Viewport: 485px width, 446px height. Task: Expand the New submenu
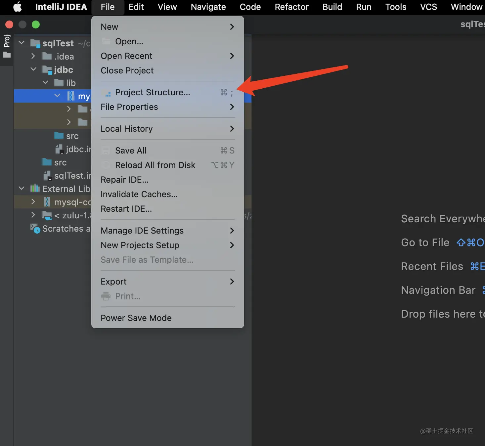[x=167, y=27]
